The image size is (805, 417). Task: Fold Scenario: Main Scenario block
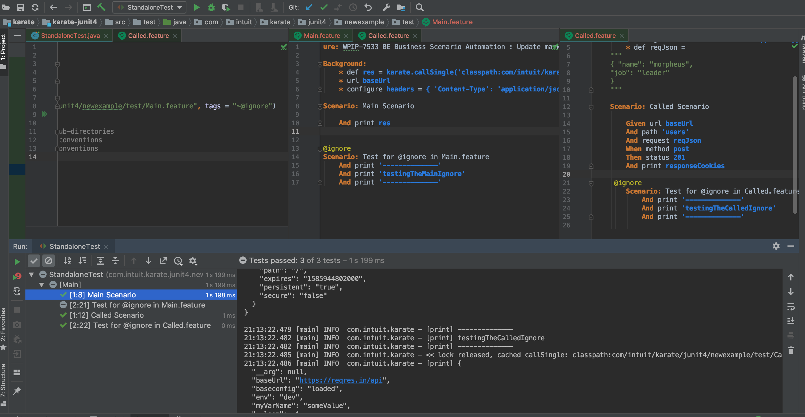320,106
